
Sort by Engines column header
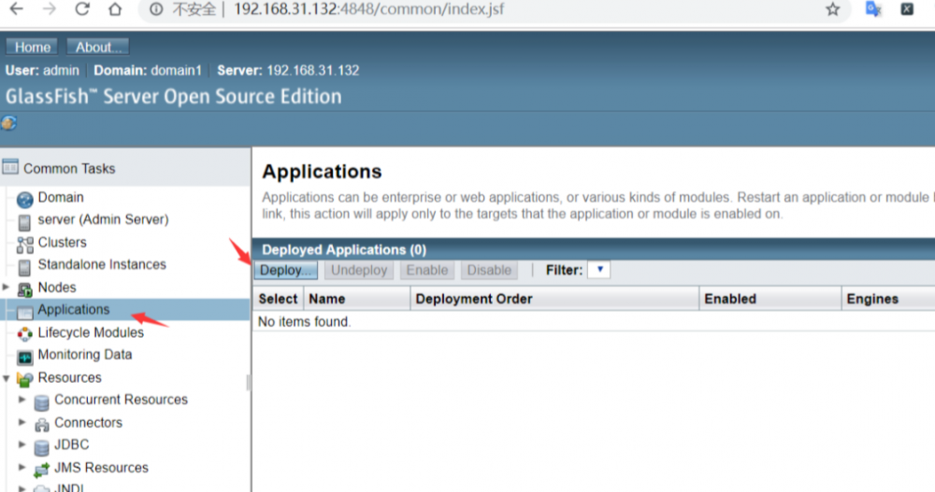pos(872,299)
